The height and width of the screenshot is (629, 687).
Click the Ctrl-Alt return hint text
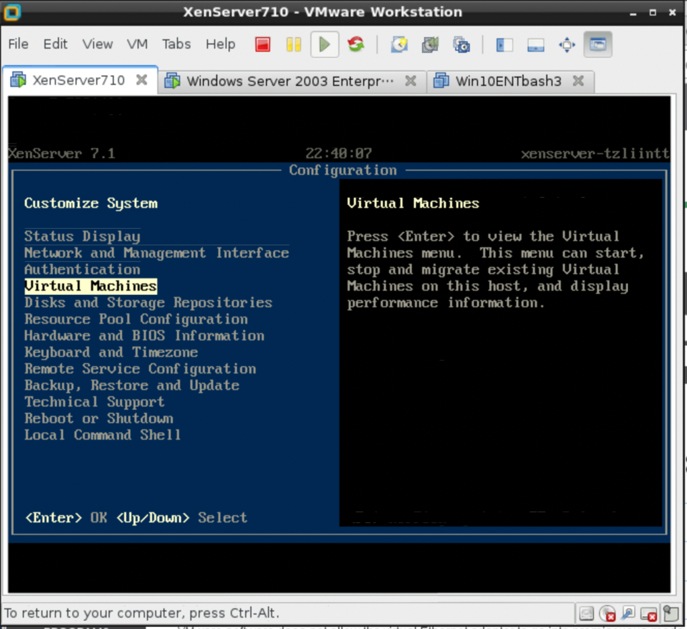[x=142, y=613]
